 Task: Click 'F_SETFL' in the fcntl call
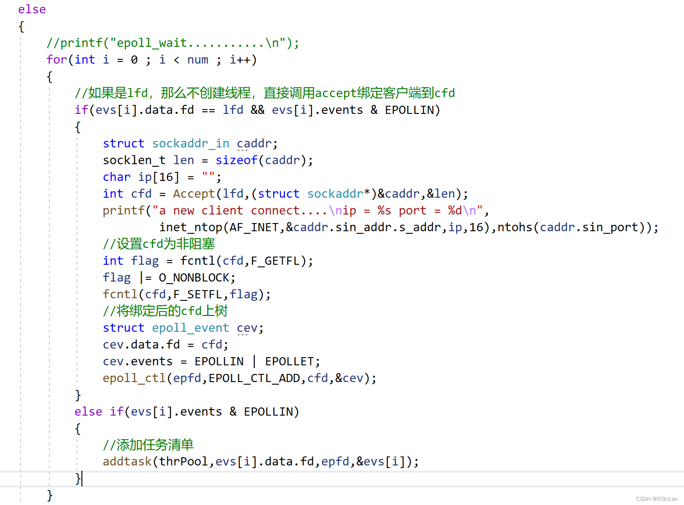coord(197,294)
